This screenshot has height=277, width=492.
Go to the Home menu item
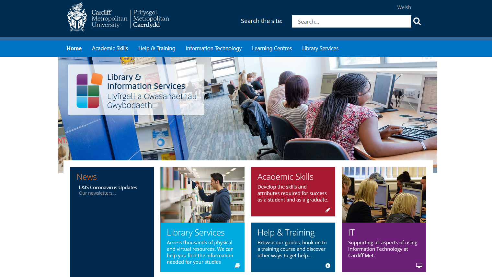tap(74, 48)
